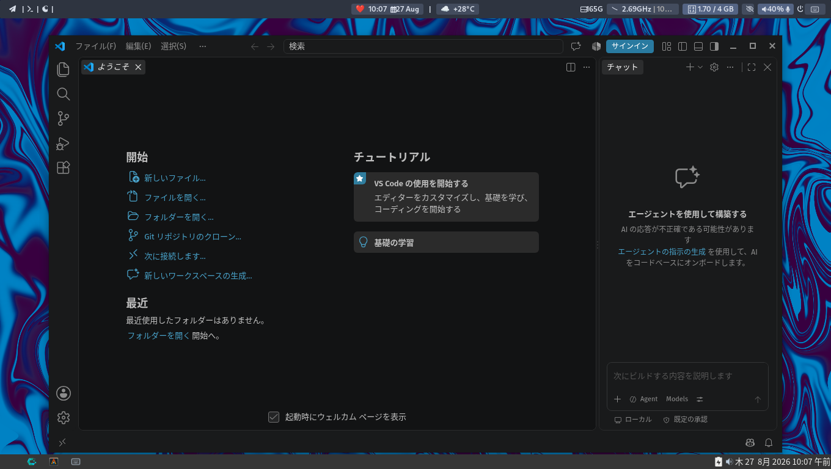
Task: Click the +28°C weather widget in top bar
Action: pos(458,9)
